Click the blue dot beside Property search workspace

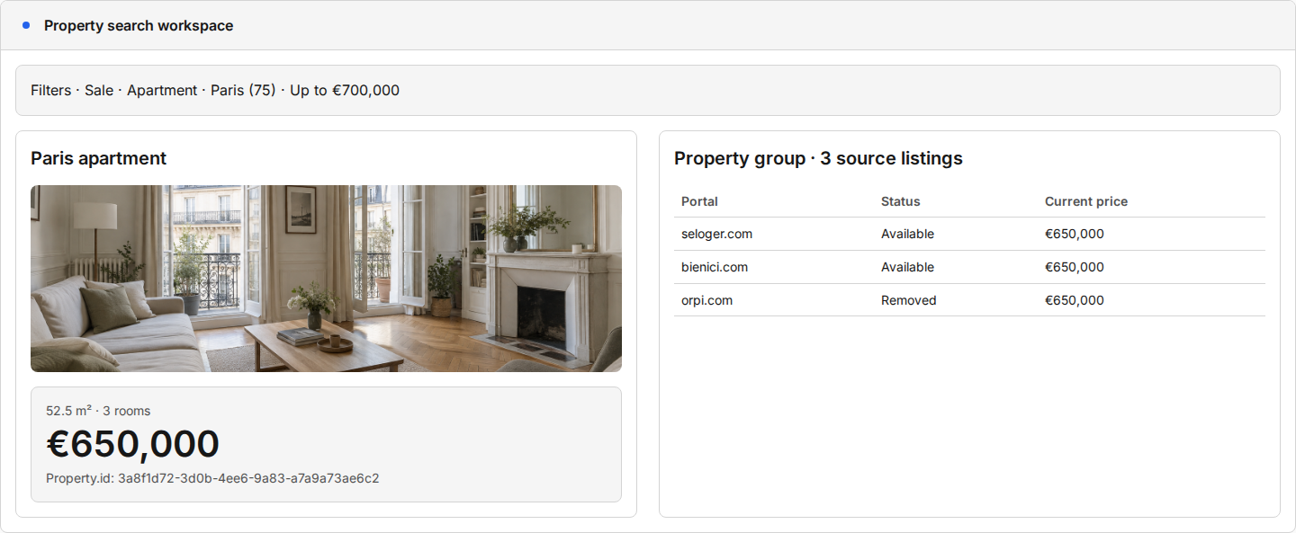pos(26,25)
